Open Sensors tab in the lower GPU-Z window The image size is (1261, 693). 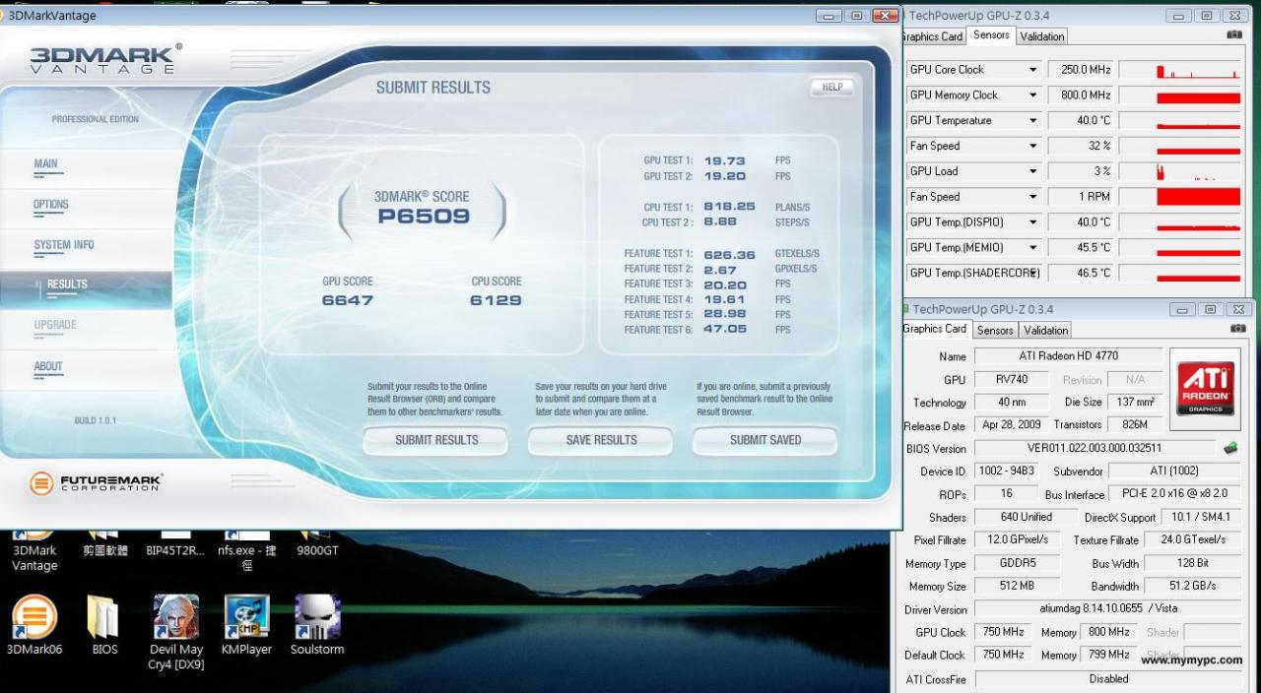(995, 331)
